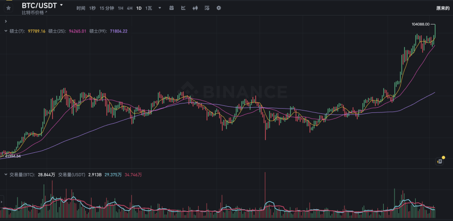This screenshot has width=453, height=221.
Task: Open the BTC/USDT pair selector dropdown
Action: [61, 5]
